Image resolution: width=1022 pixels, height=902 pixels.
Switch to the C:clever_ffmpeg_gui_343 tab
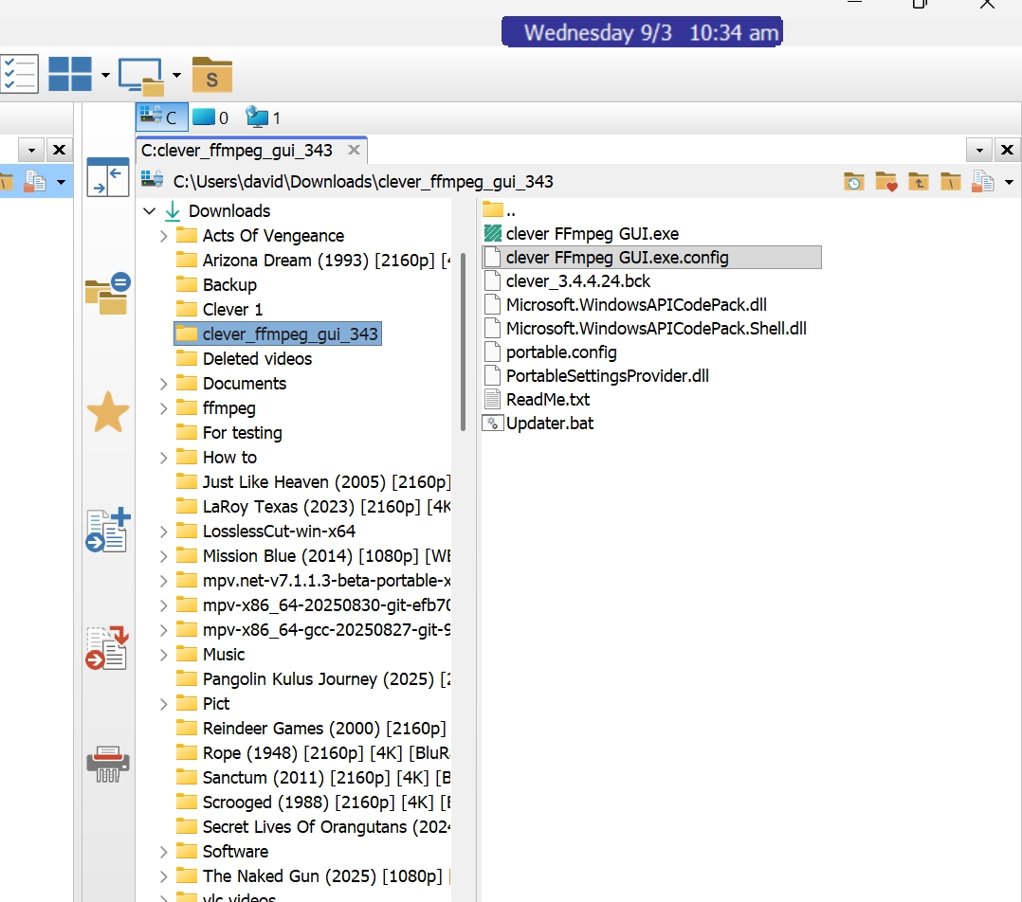point(237,151)
